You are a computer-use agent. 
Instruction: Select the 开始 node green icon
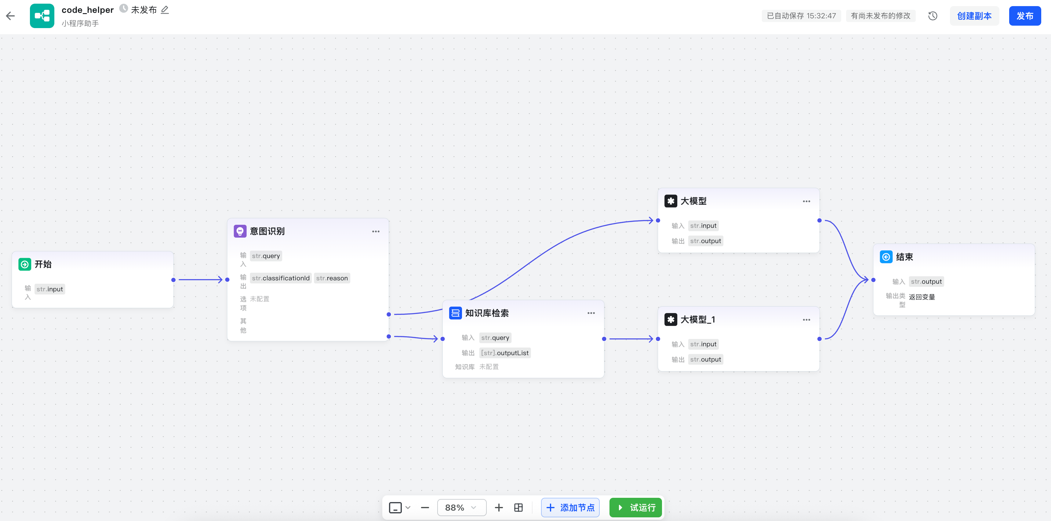click(25, 264)
